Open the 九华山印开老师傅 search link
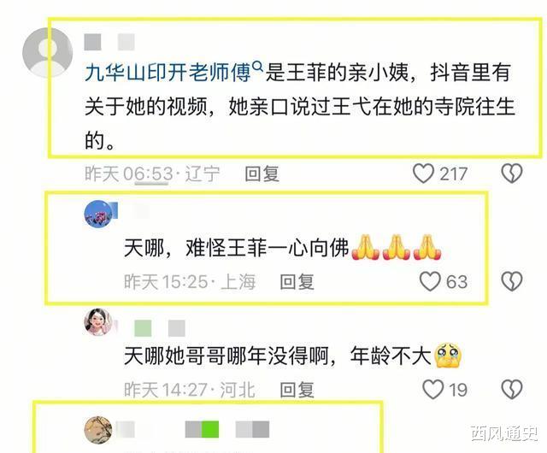The width and height of the screenshot is (547, 453). pyautogui.click(x=168, y=73)
